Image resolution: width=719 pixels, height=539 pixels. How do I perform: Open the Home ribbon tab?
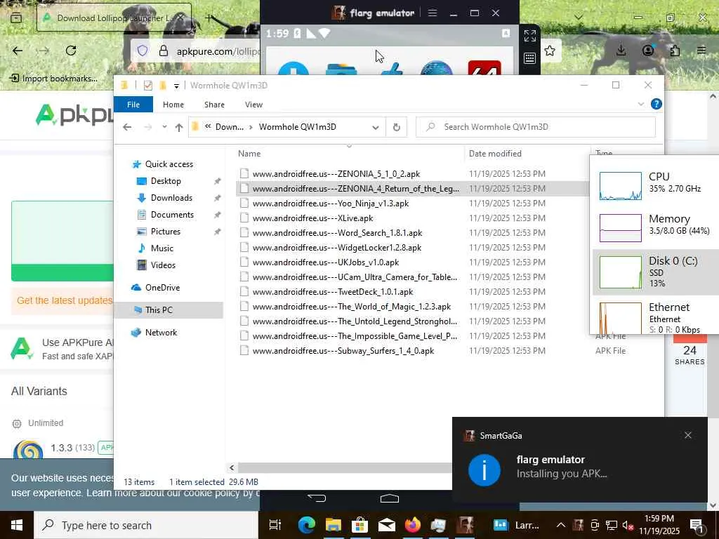173,105
